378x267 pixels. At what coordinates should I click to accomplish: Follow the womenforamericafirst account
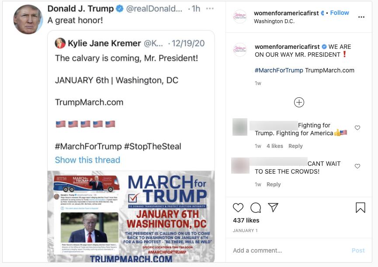(x=340, y=13)
